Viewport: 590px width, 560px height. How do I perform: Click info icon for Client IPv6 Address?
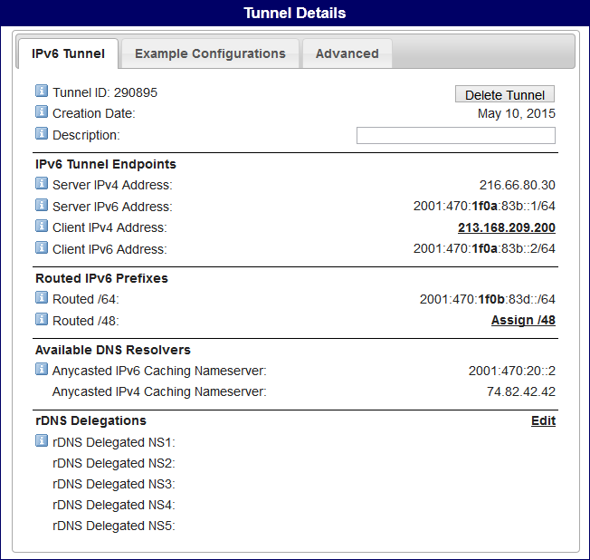tap(42, 247)
